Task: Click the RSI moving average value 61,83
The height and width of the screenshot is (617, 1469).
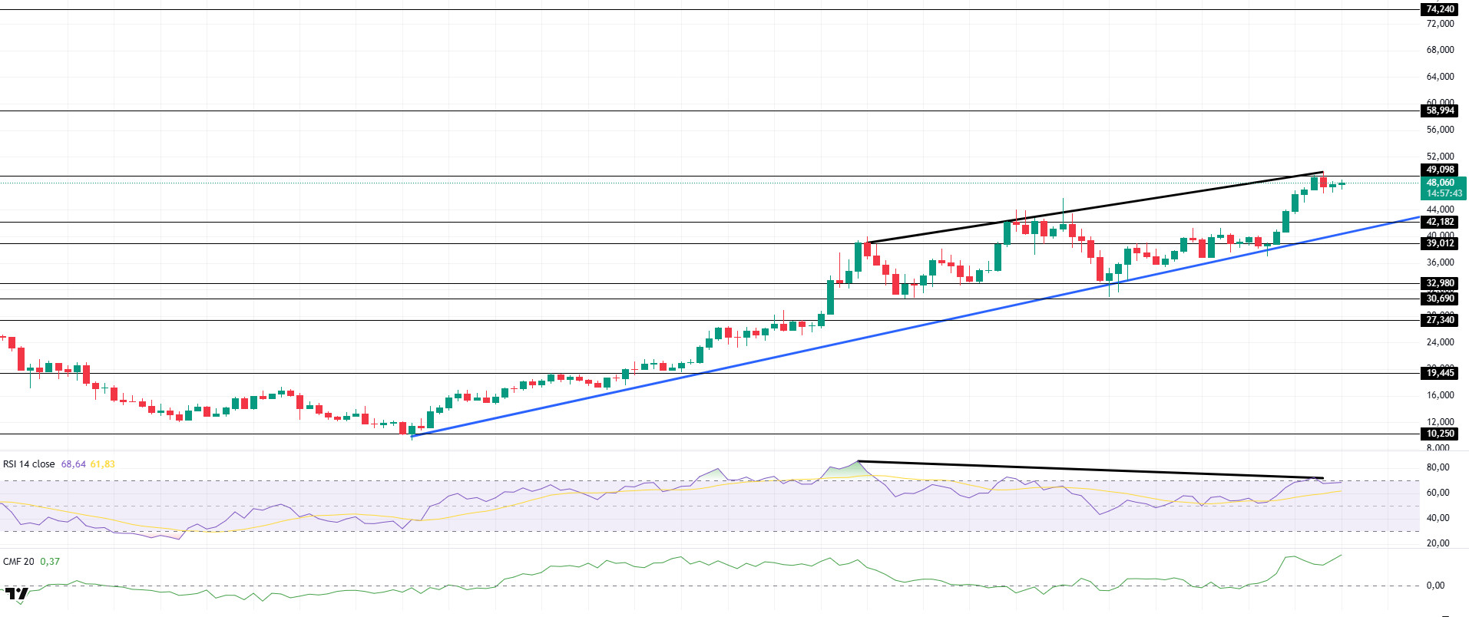Action: [103, 464]
